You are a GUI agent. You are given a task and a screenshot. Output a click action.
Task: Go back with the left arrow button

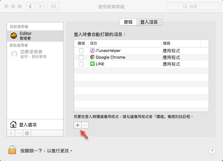point(30,6)
